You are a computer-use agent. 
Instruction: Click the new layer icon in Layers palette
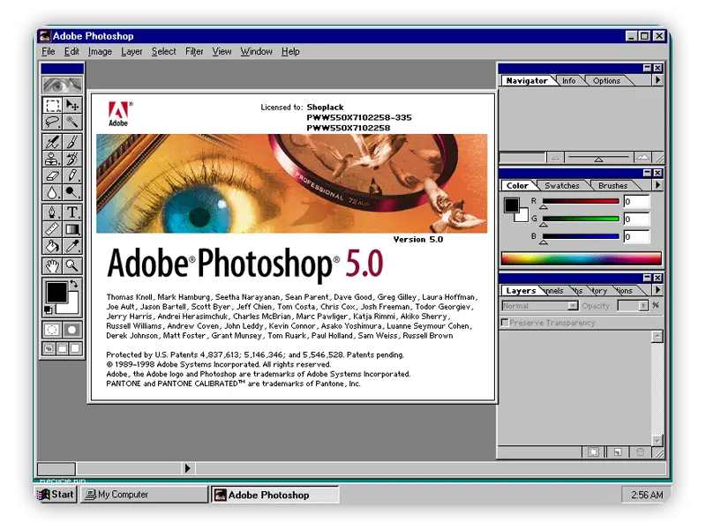pyautogui.click(x=618, y=452)
